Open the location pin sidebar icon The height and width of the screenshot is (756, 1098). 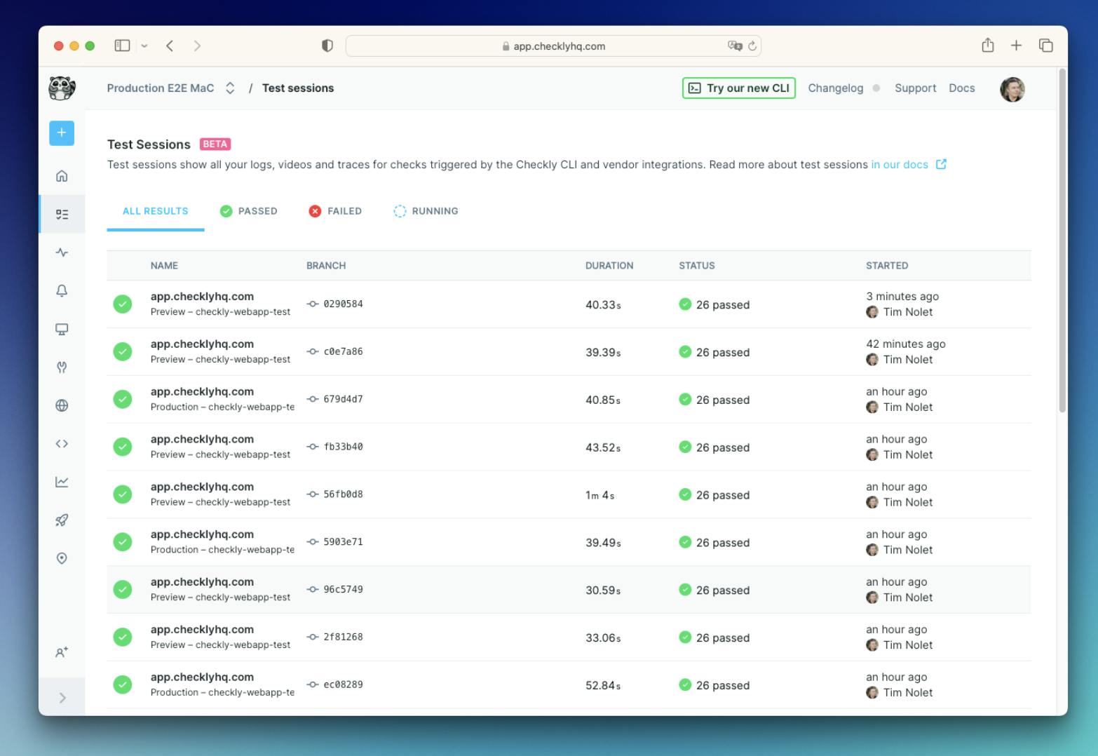[62, 558]
